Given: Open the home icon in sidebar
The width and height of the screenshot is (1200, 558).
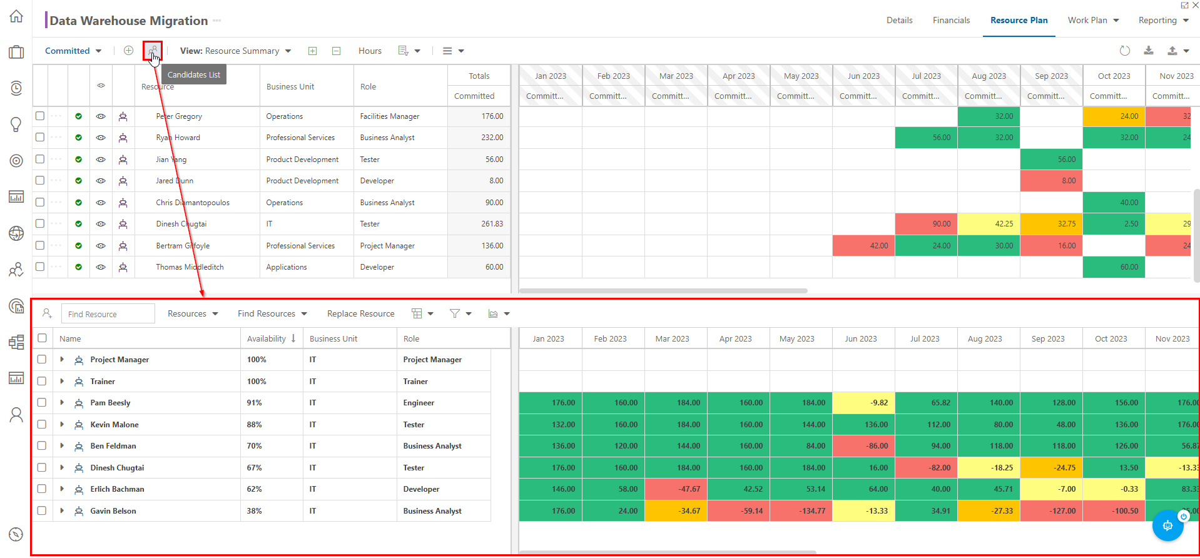Looking at the screenshot, I should 16,16.
